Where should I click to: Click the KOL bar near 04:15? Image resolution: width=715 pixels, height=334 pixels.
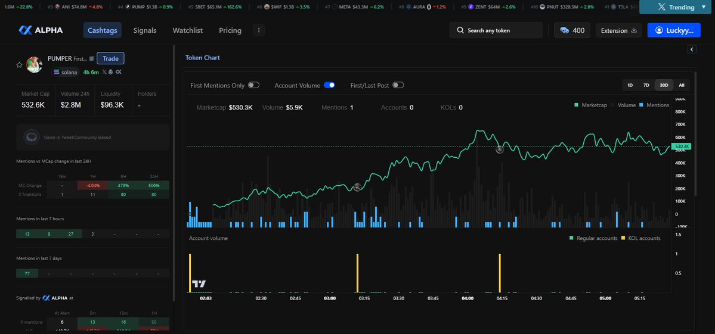point(500,273)
